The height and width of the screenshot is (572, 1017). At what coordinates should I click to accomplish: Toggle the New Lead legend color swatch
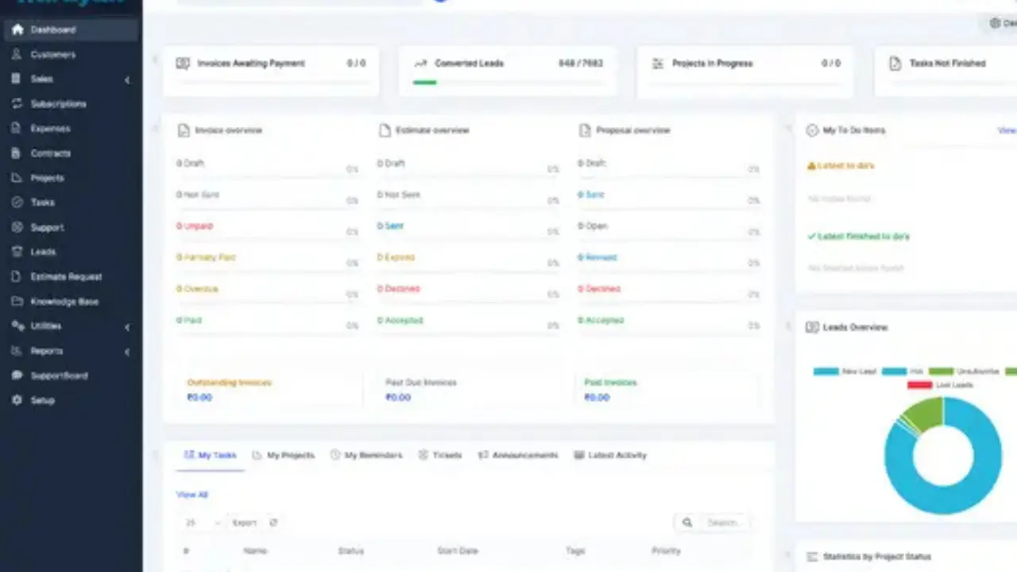[826, 371]
